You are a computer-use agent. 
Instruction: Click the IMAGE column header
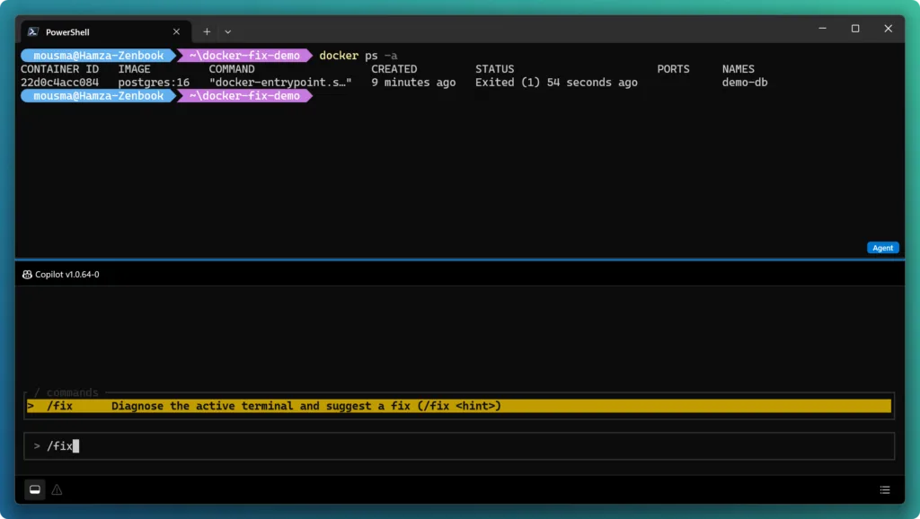[x=135, y=69]
